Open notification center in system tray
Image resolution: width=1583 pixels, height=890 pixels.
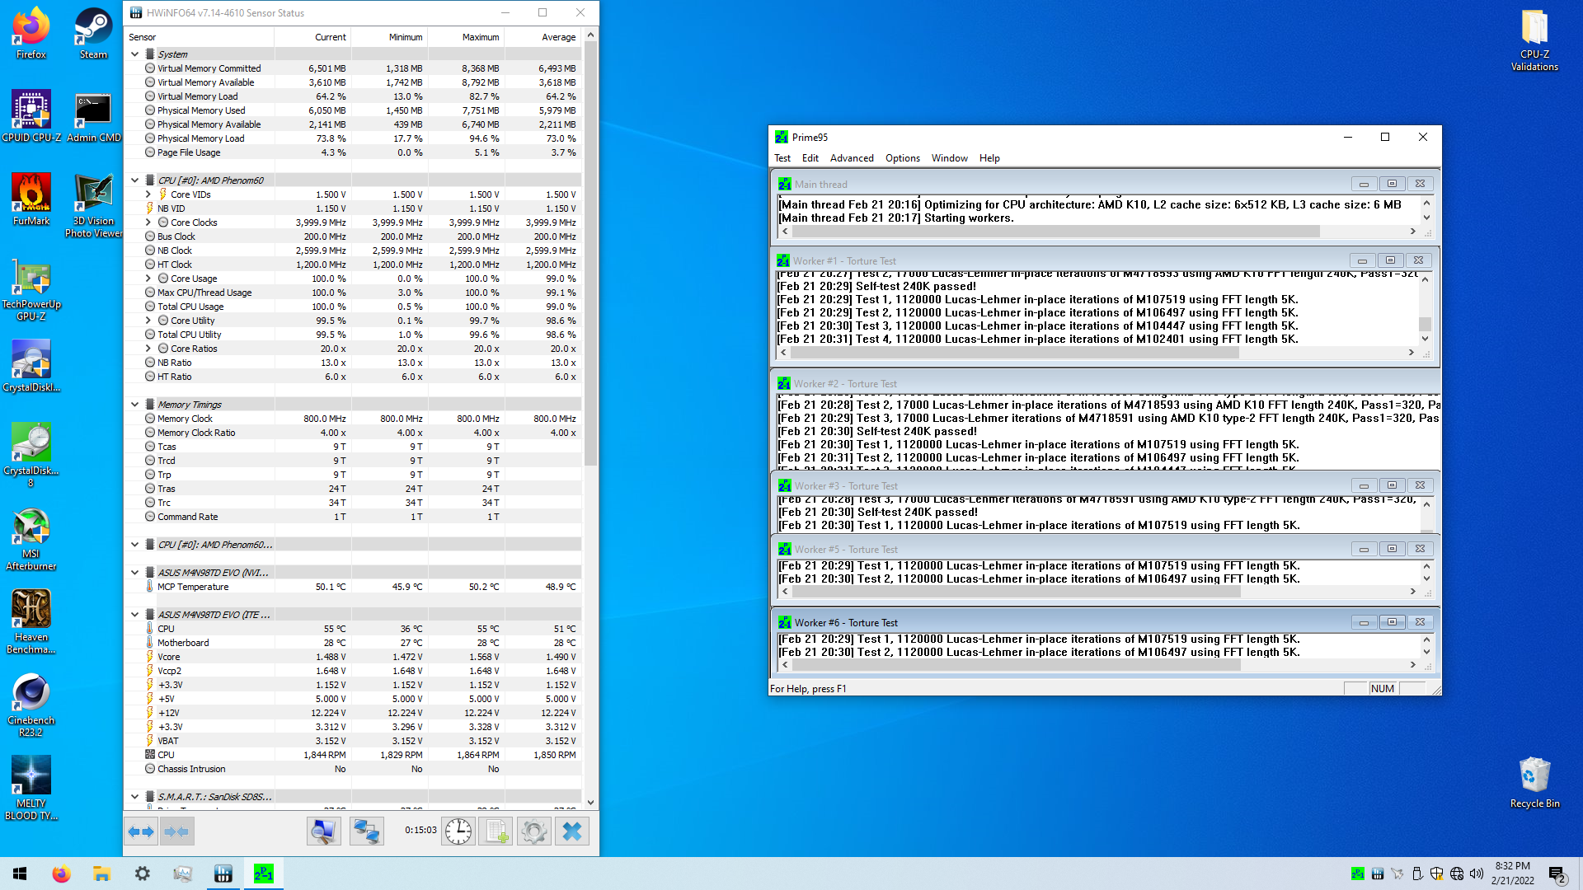tap(1558, 874)
